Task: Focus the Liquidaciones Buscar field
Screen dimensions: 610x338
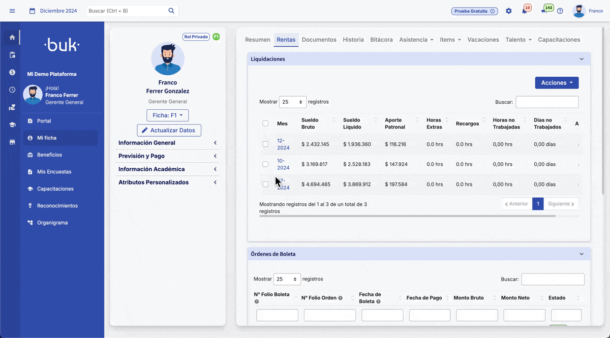Action: click(547, 102)
